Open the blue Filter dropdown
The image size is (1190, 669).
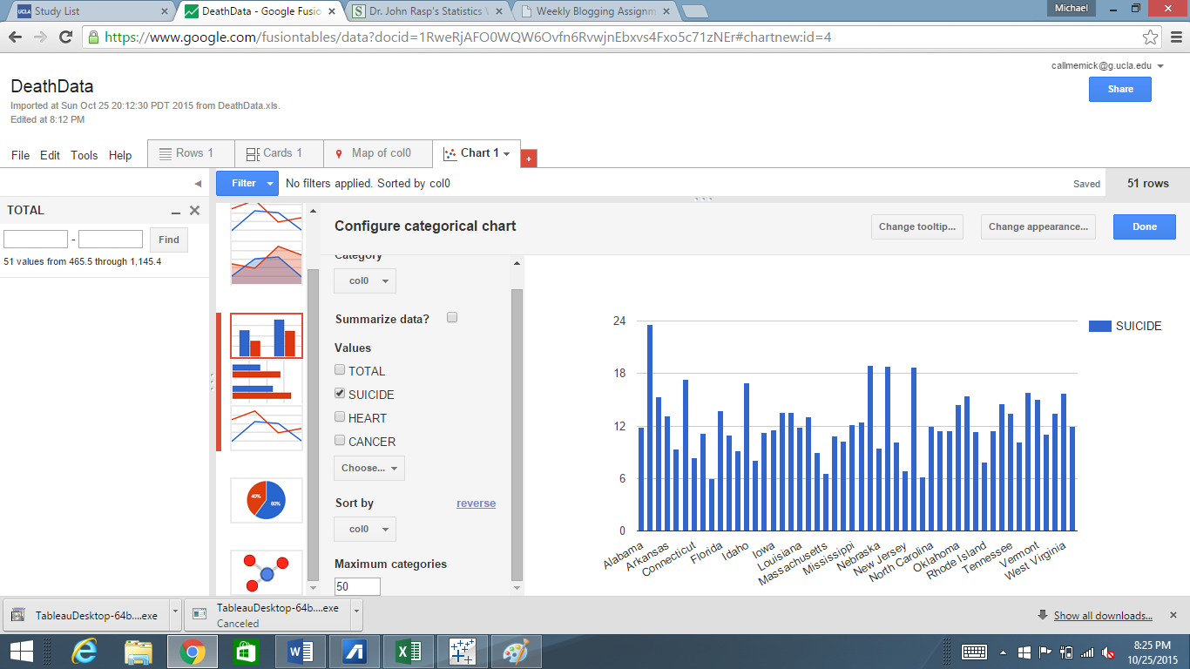247,183
